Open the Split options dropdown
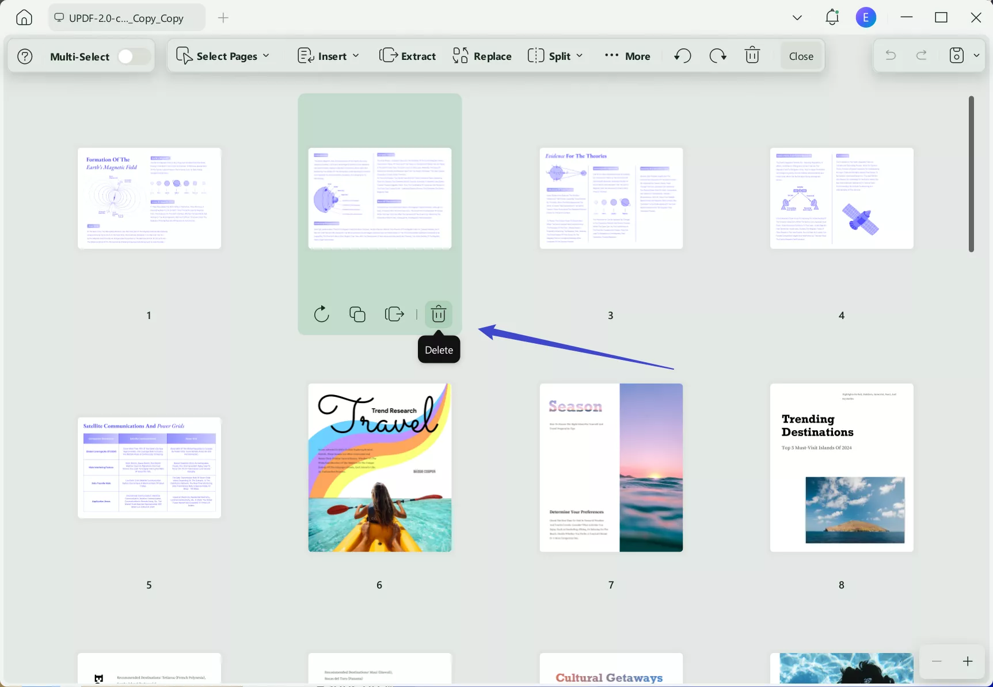Image resolution: width=993 pixels, height=687 pixels. (554, 55)
